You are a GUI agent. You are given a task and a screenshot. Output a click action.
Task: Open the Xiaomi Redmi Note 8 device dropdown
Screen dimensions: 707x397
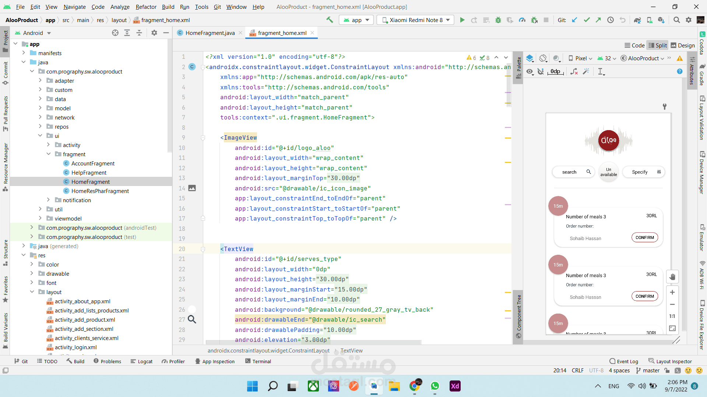point(416,20)
